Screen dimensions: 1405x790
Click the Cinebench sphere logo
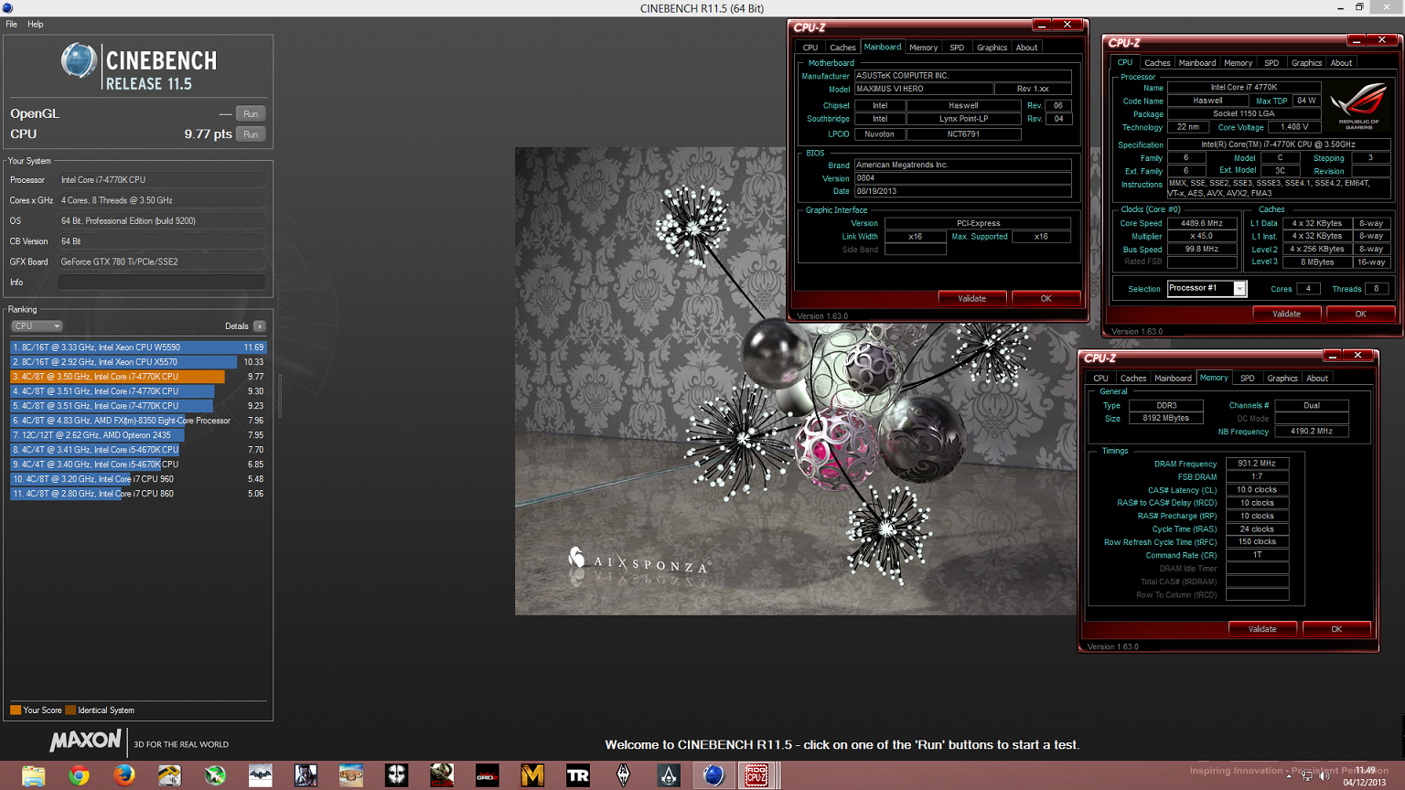pos(79,60)
